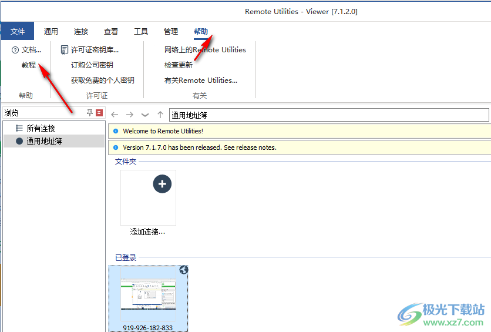The width and height of the screenshot is (491, 332).
Task: Click the 文件夹 group header
Action: coord(126,162)
